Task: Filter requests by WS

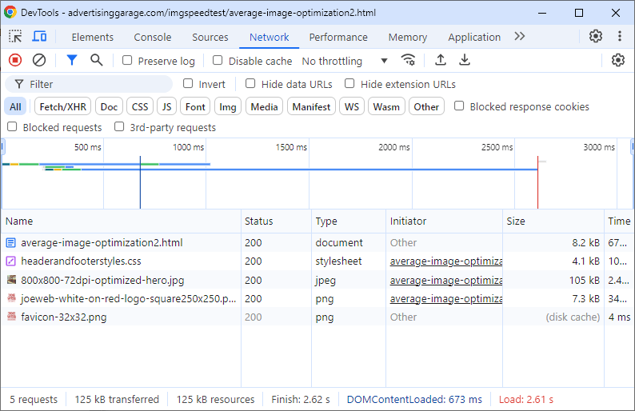Action: [352, 107]
